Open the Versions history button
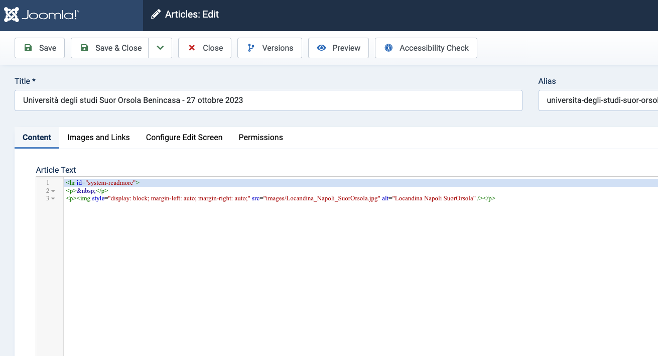Viewport: 658px width, 356px height. 270,48
